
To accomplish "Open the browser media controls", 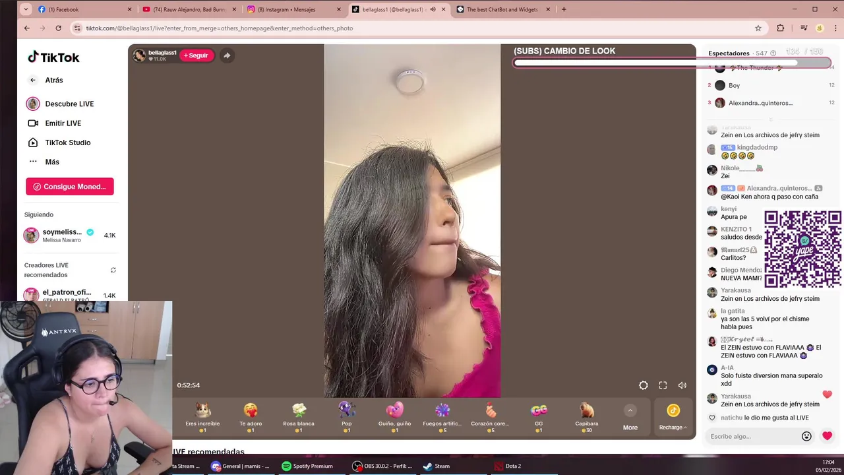I will pos(804,28).
